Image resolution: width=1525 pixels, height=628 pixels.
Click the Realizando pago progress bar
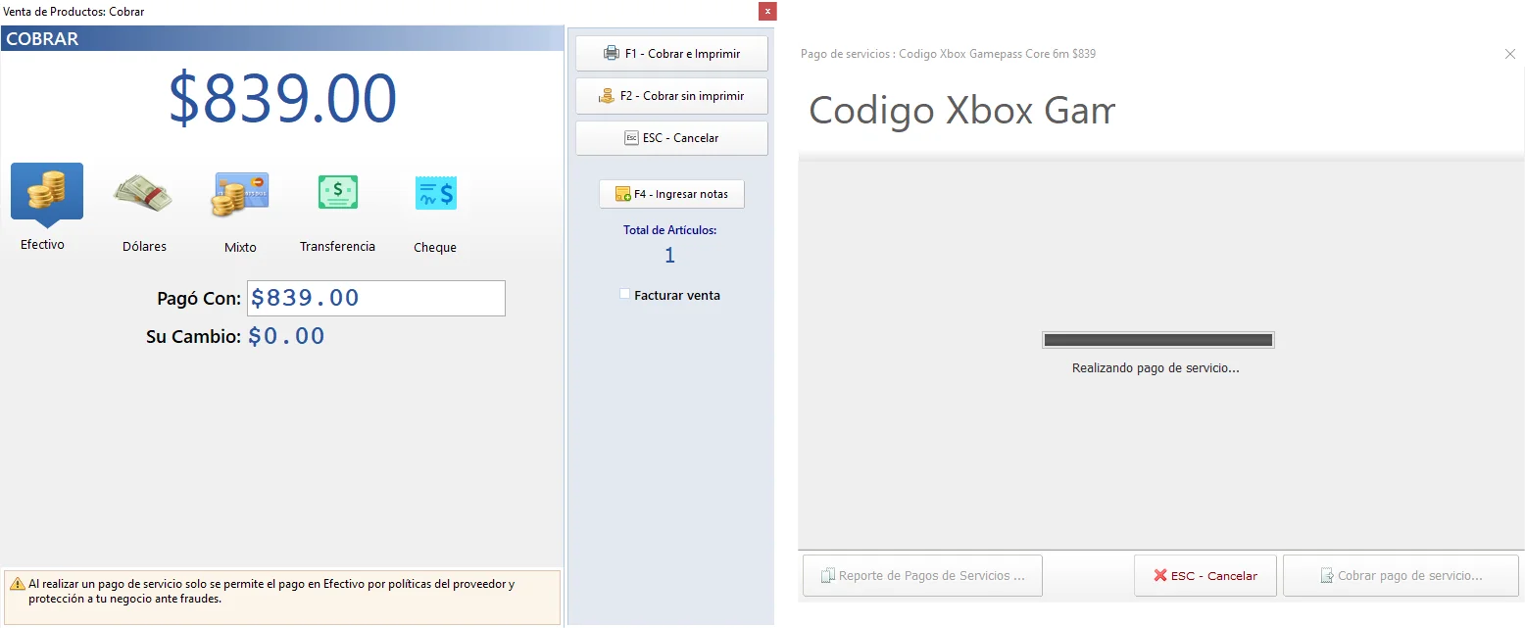pos(1157,339)
